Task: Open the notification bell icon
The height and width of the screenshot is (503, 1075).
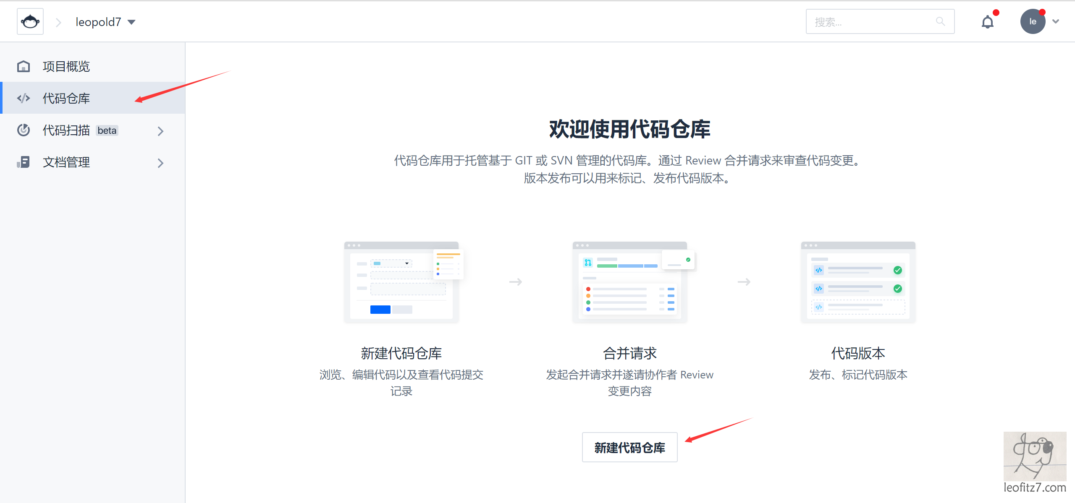Action: pyautogui.click(x=987, y=22)
